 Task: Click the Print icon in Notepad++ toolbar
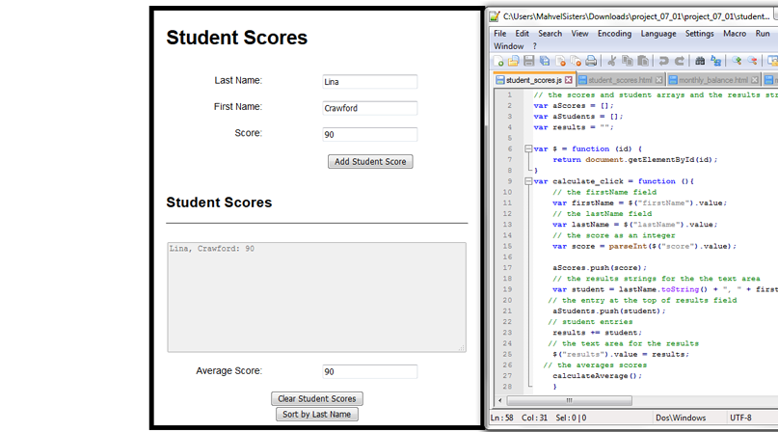pyautogui.click(x=590, y=62)
